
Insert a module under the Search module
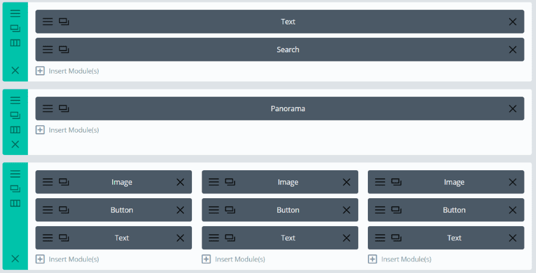[68, 71]
